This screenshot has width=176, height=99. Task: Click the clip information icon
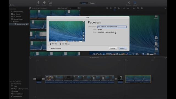coord(142,8)
